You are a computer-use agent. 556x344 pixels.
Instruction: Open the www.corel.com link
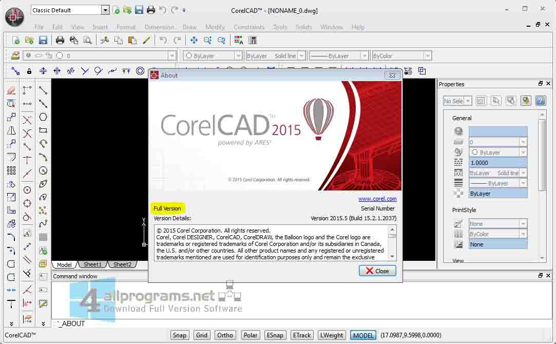pos(377,199)
